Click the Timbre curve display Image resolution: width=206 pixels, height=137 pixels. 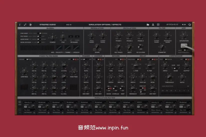(68, 48)
